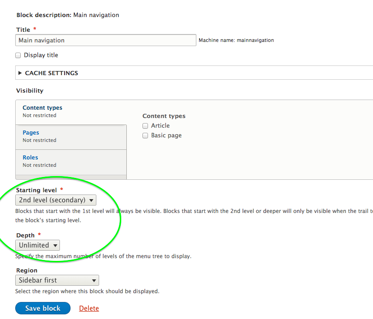Viewport: 373px width, 319px height.
Task: Enable the Display title checkbox
Action: point(18,55)
